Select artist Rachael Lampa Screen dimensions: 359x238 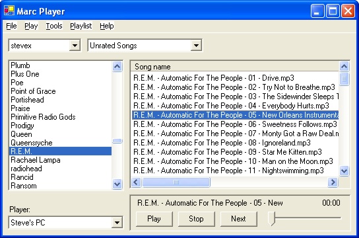[x=61, y=160]
